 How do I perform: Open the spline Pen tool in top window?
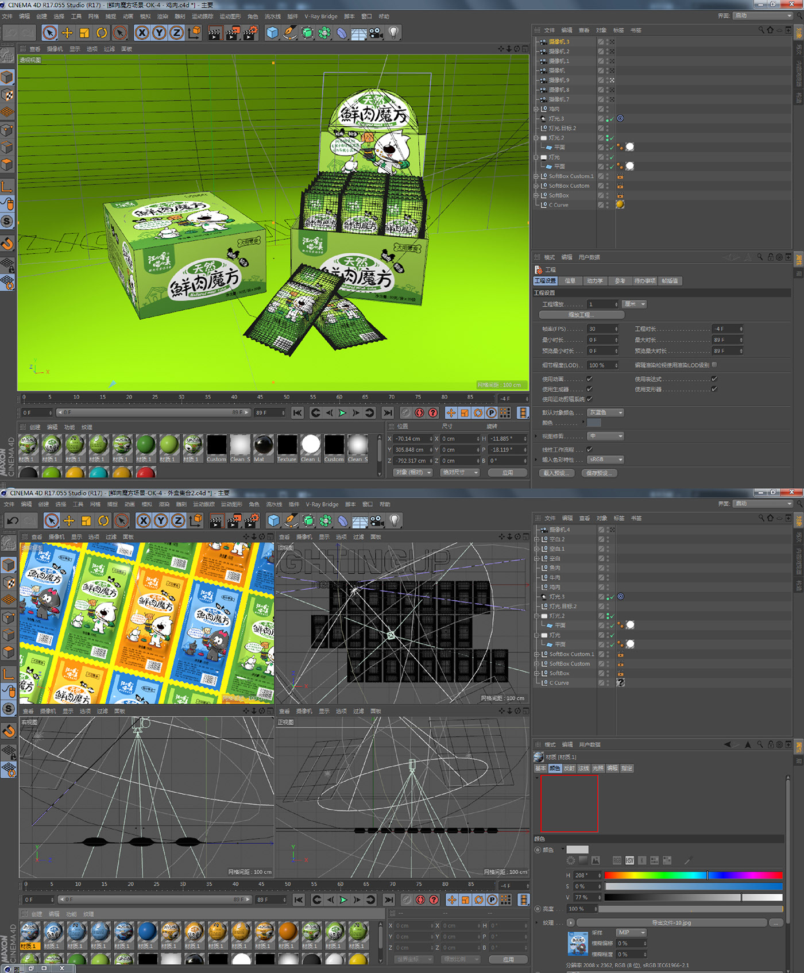pos(290,33)
